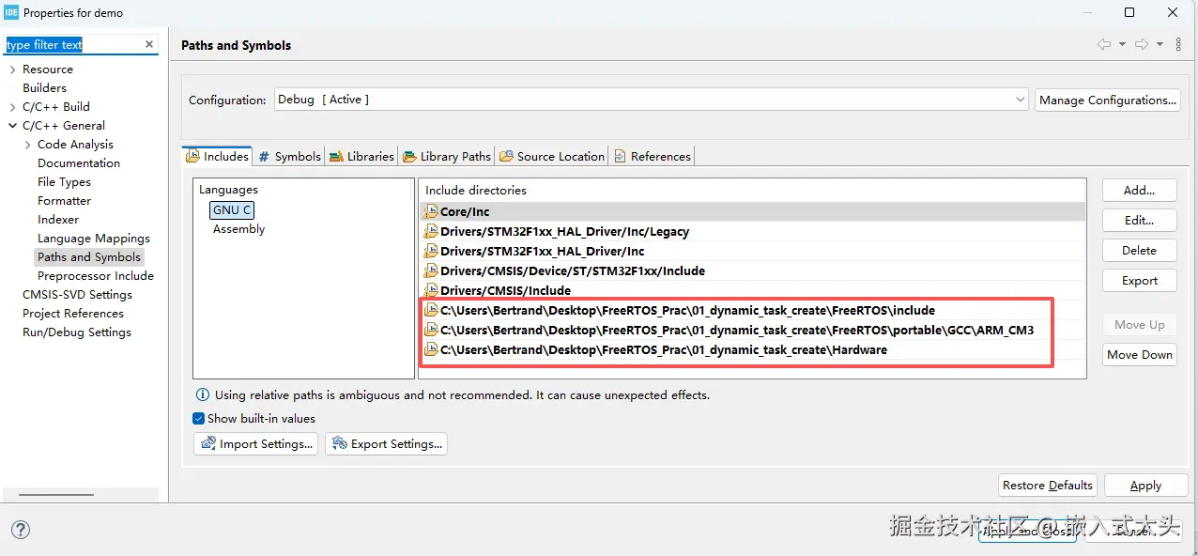Click the Import Settings button icon
Viewport: 1198px width, 556px height.
click(x=207, y=443)
